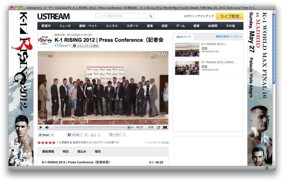
Task: Click the 45:37 time display
Action: pyautogui.click(x=140, y=127)
